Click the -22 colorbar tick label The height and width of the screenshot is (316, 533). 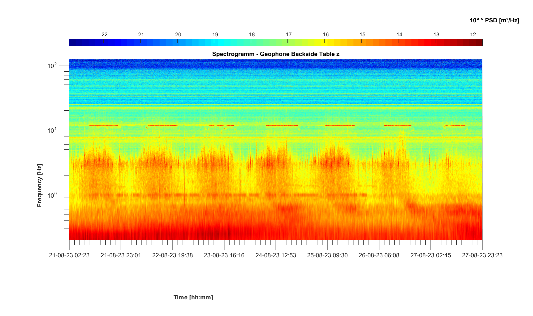tap(104, 35)
